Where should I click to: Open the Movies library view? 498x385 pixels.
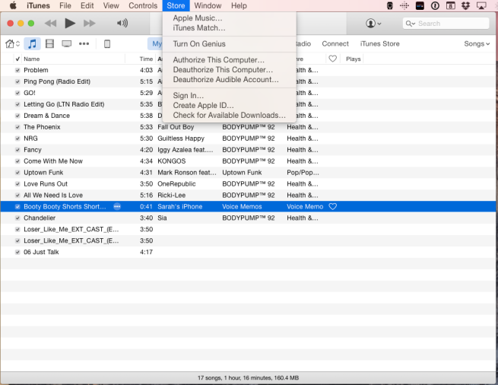coord(49,44)
